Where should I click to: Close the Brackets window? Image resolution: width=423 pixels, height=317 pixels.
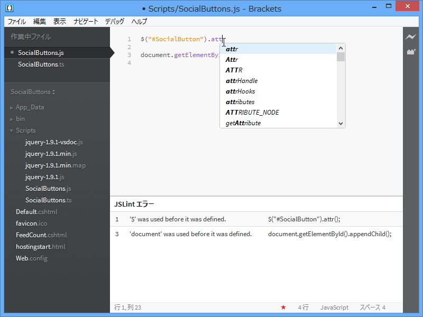(x=407, y=6)
